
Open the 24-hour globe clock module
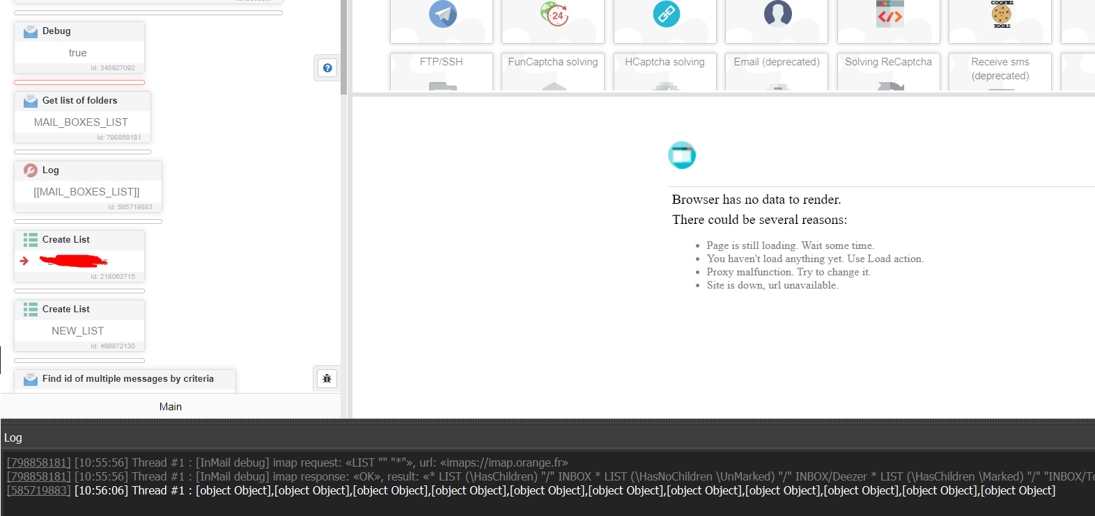click(x=554, y=14)
